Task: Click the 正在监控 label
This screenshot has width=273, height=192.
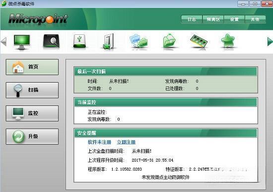Action: pos(97,112)
